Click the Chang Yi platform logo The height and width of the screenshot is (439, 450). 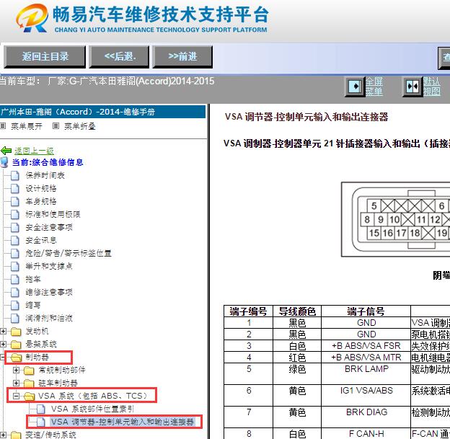click(x=32, y=18)
